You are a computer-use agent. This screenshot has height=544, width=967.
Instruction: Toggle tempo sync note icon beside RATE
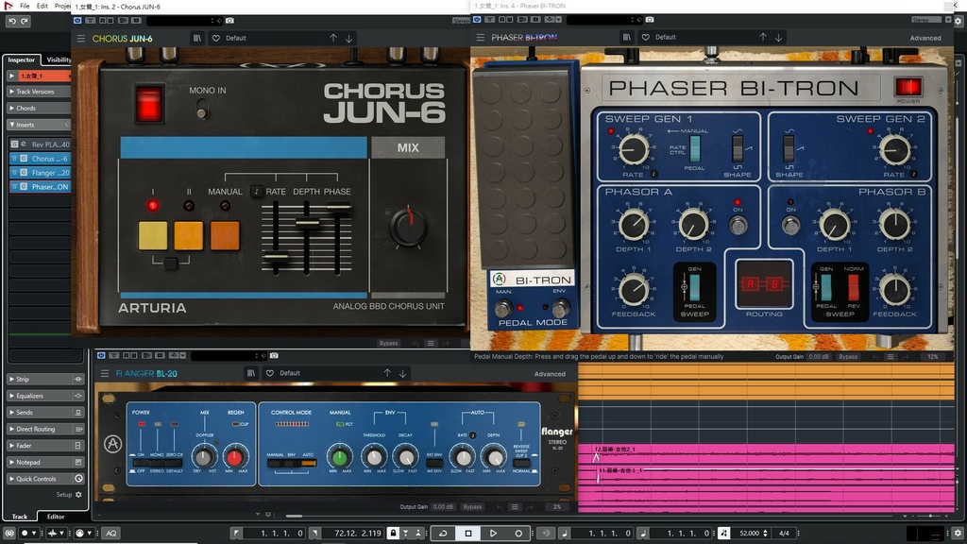pyautogui.click(x=257, y=191)
